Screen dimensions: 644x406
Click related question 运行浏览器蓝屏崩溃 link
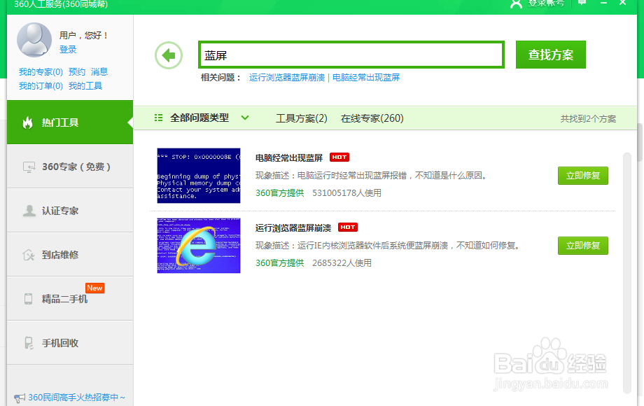(x=287, y=78)
